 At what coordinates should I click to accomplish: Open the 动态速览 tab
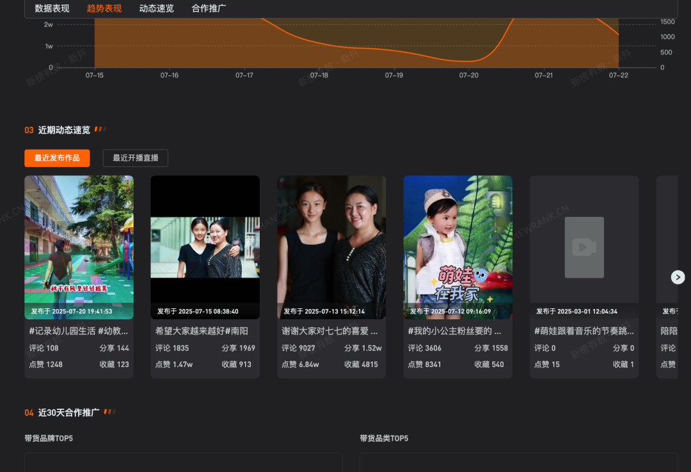156,8
